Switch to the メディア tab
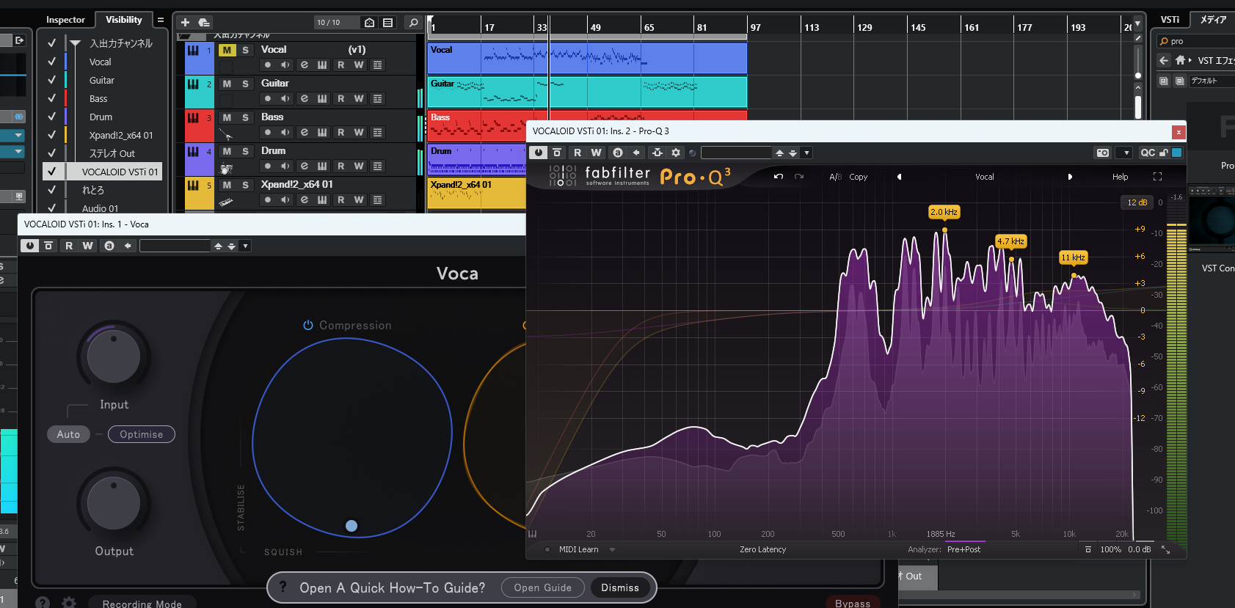The image size is (1235, 608). tap(1212, 20)
